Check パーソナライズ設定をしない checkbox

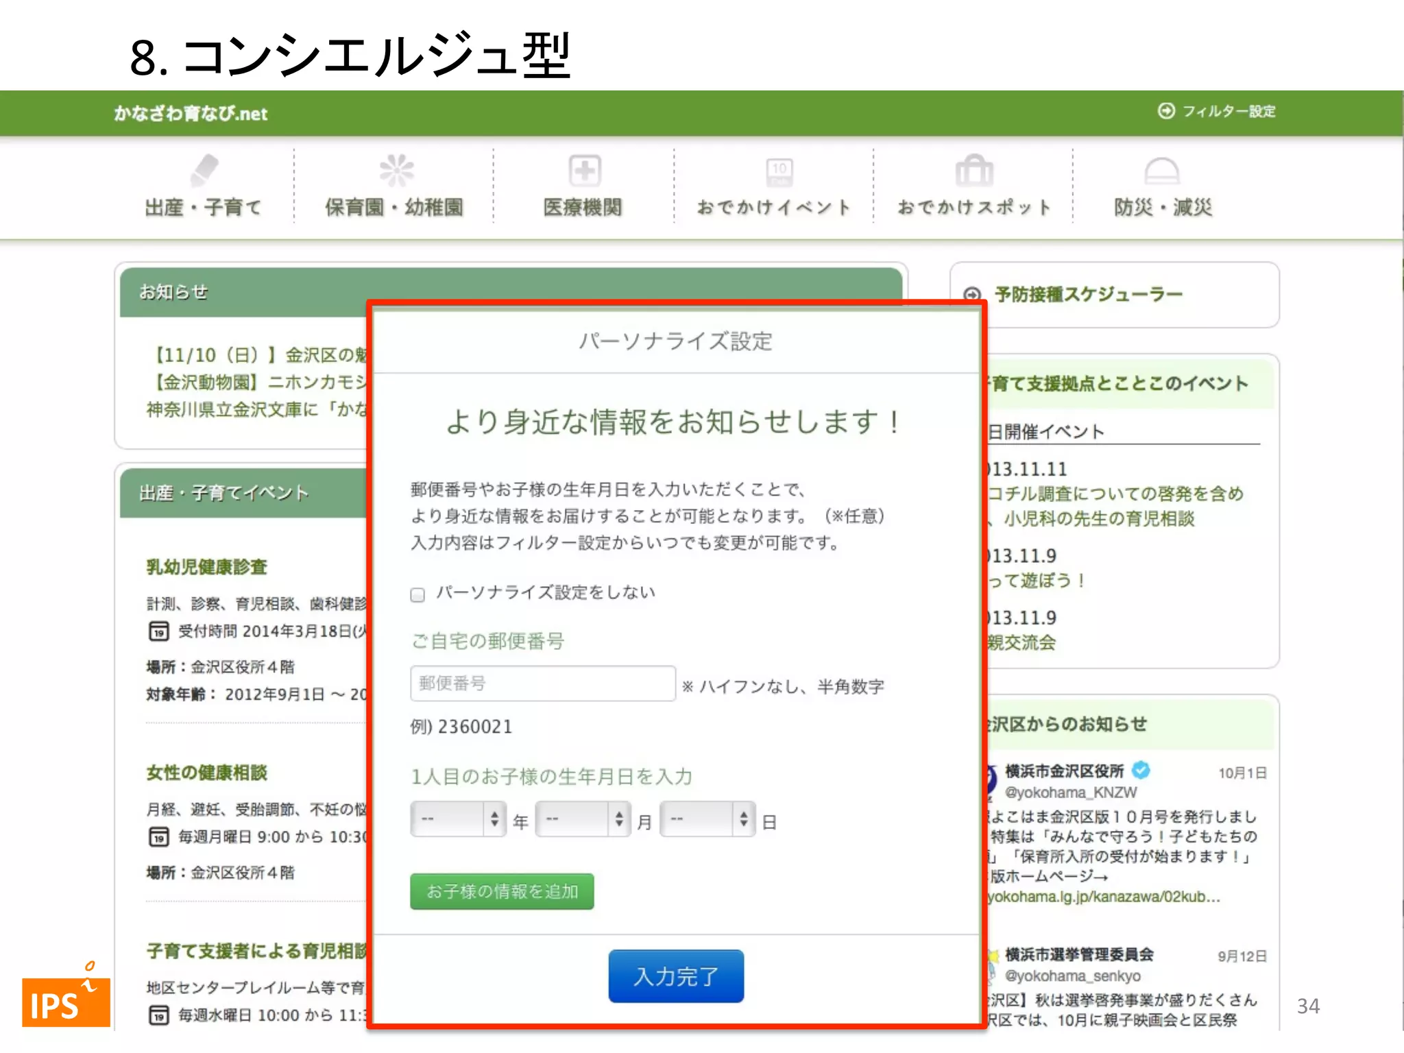[x=417, y=594]
